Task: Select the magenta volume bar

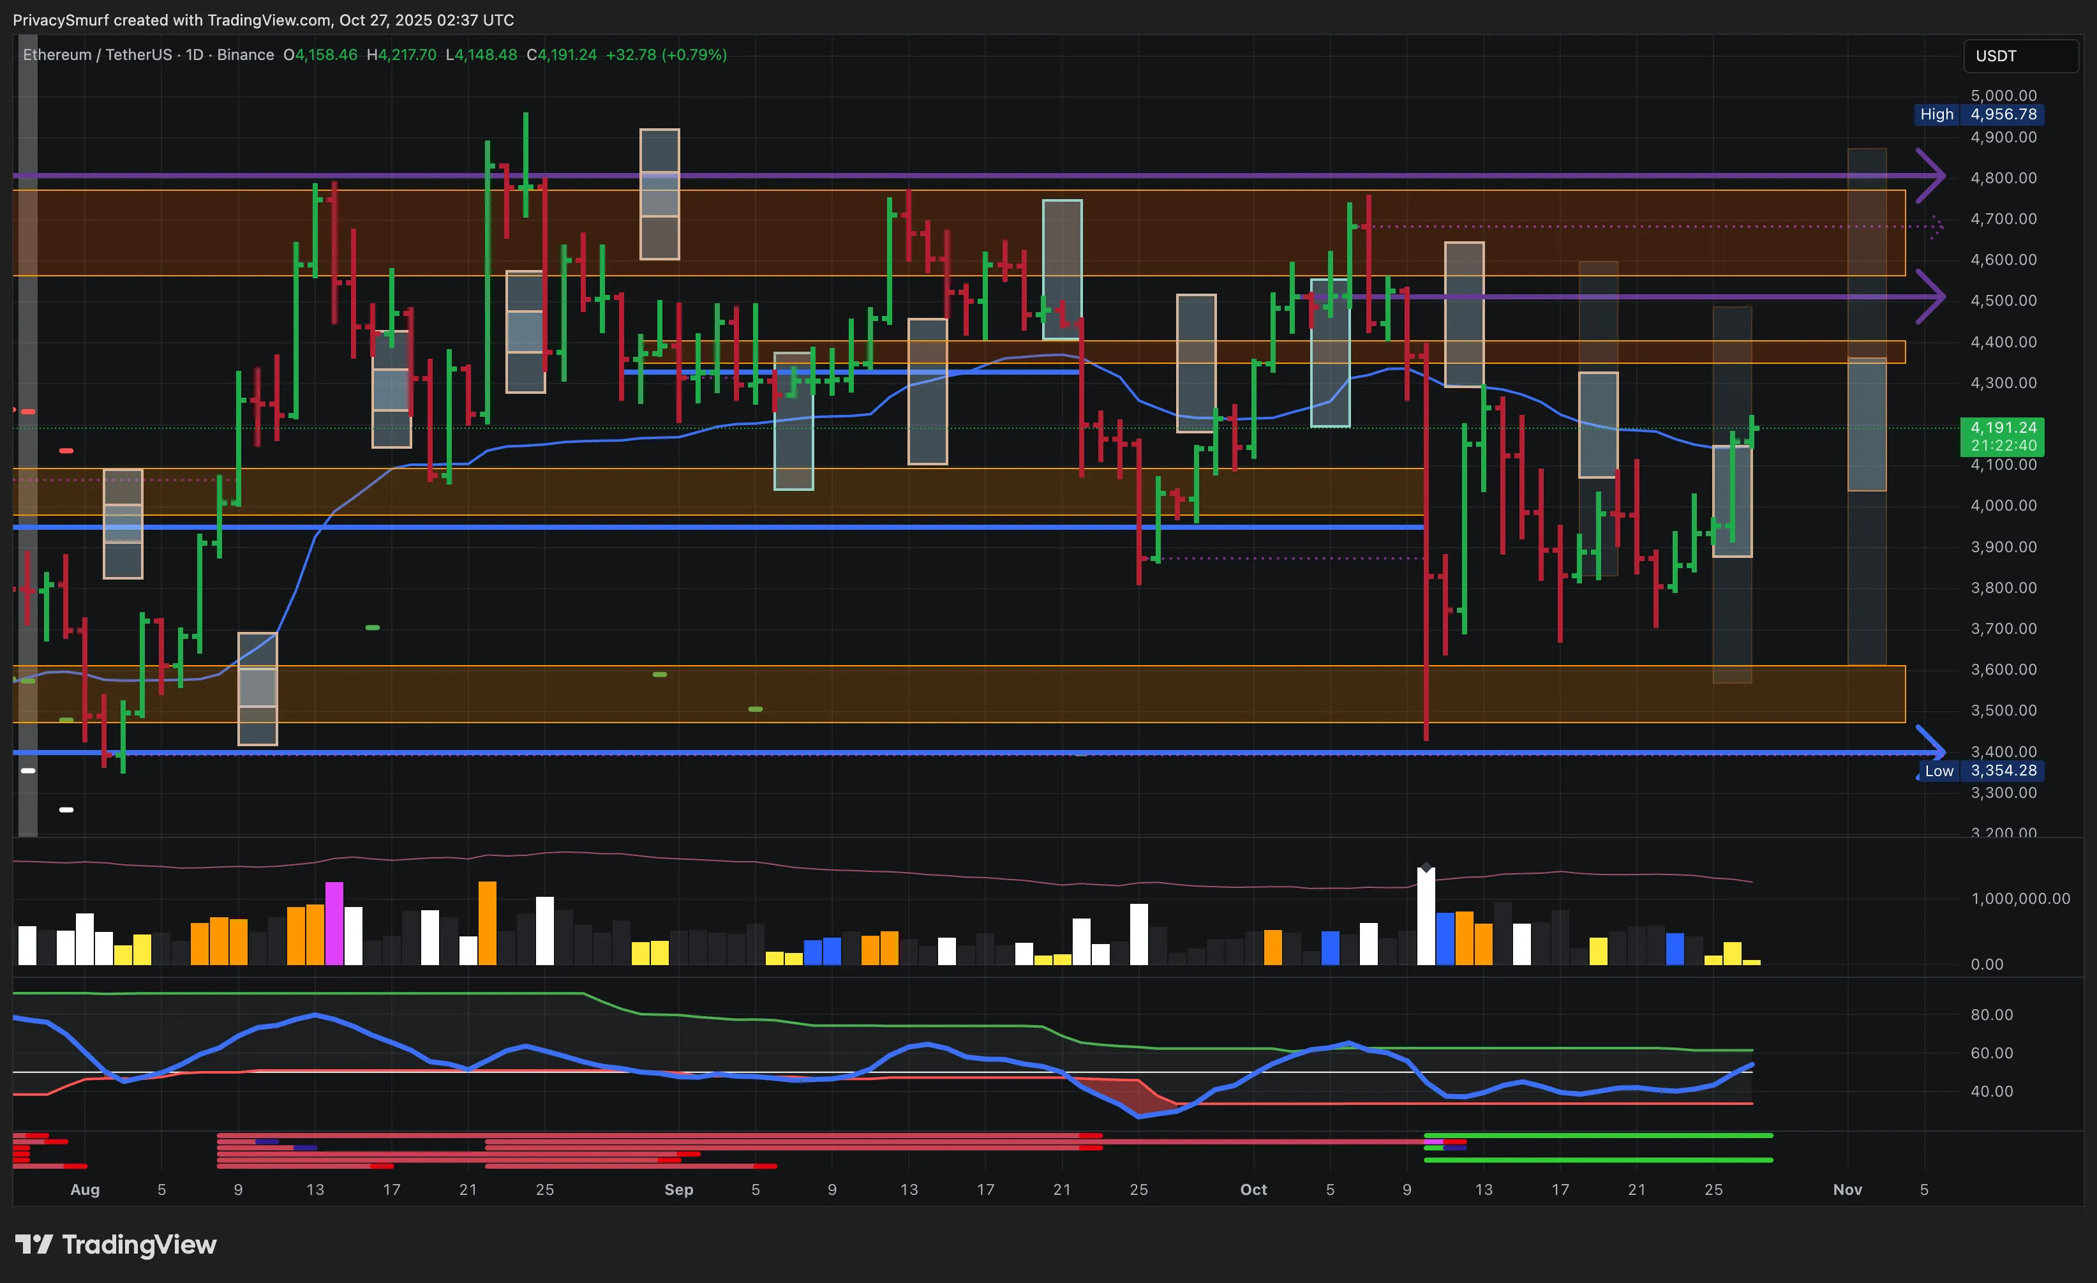Action: pos(334,923)
